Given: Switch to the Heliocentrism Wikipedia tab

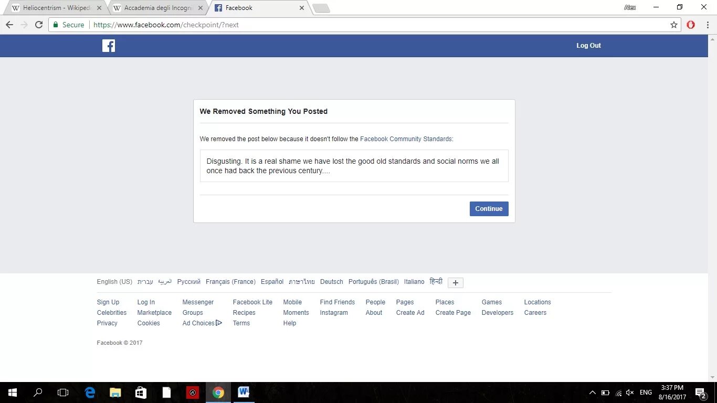Looking at the screenshot, I should pyautogui.click(x=56, y=8).
